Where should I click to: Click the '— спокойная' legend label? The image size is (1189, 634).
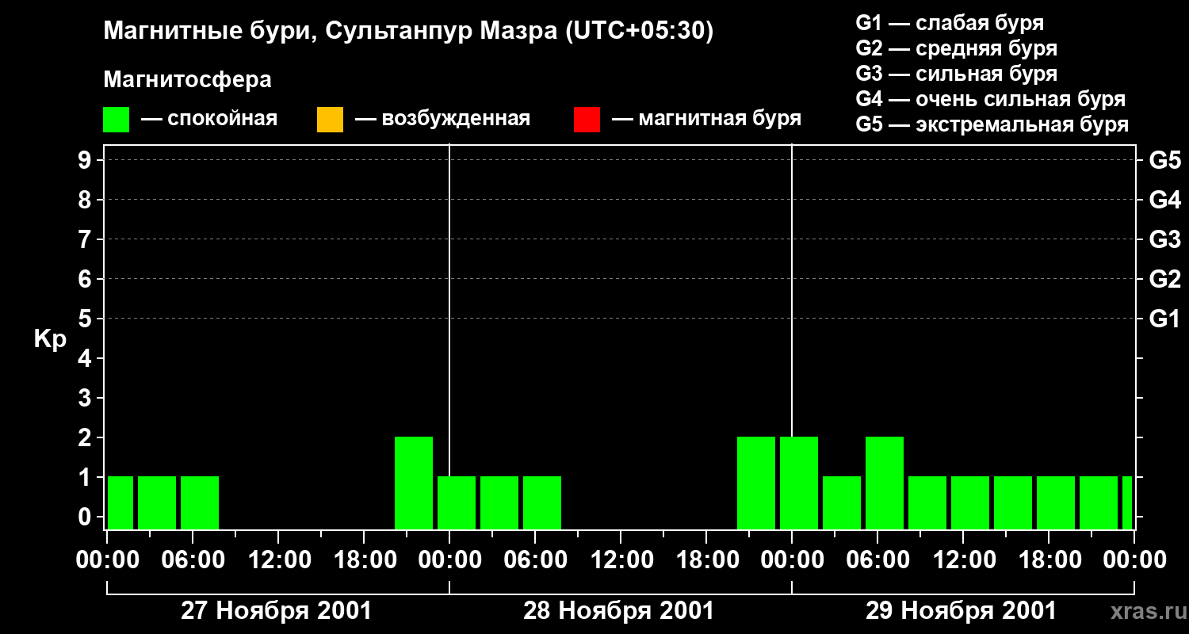pos(209,120)
